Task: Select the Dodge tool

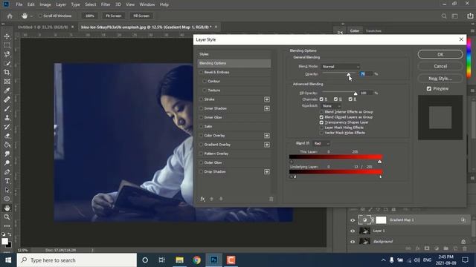Action: (7, 163)
